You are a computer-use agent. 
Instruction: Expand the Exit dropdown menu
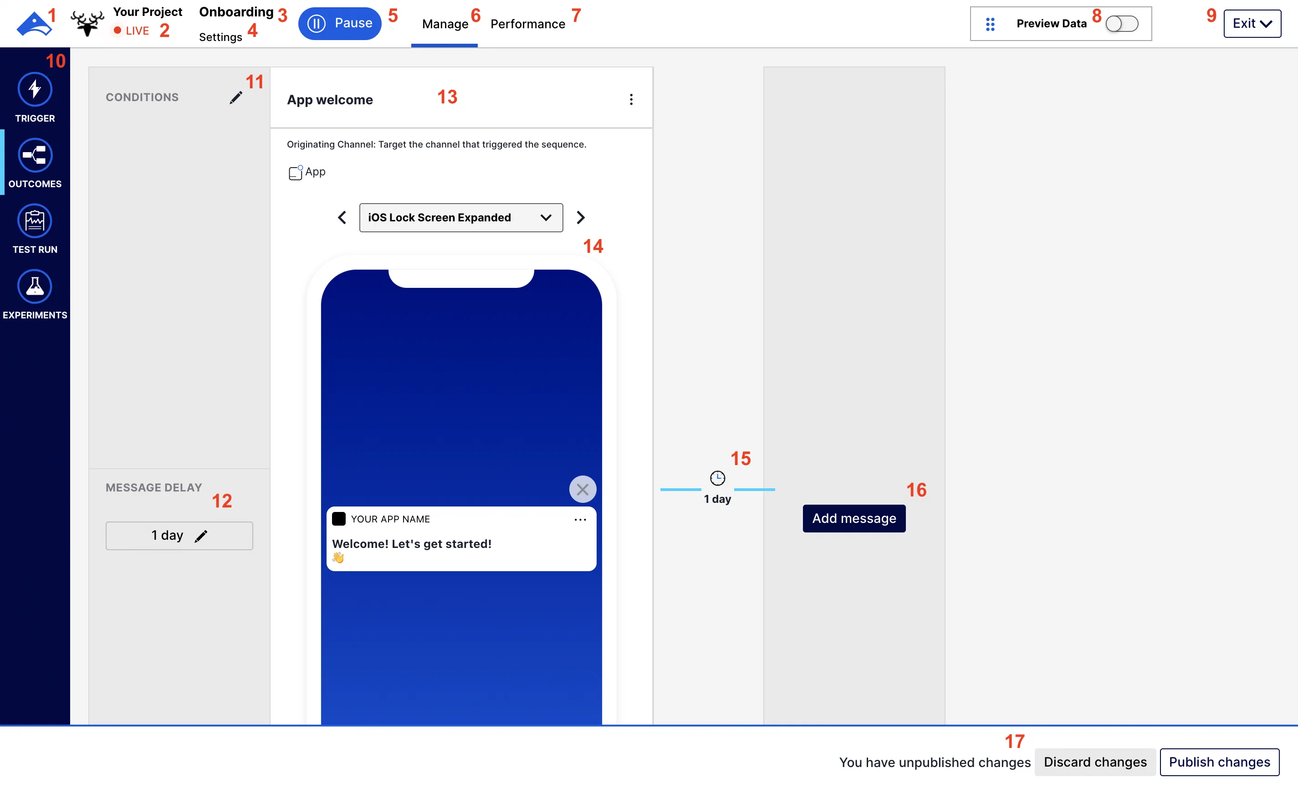[1252, 24]
